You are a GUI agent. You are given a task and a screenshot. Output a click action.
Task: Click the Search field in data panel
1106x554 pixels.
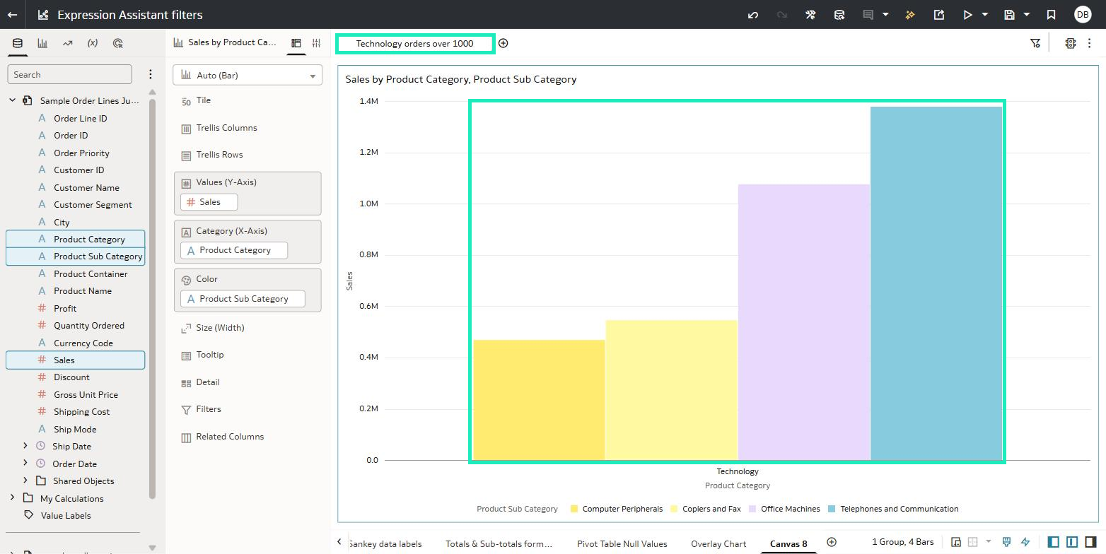coord(69,74)
